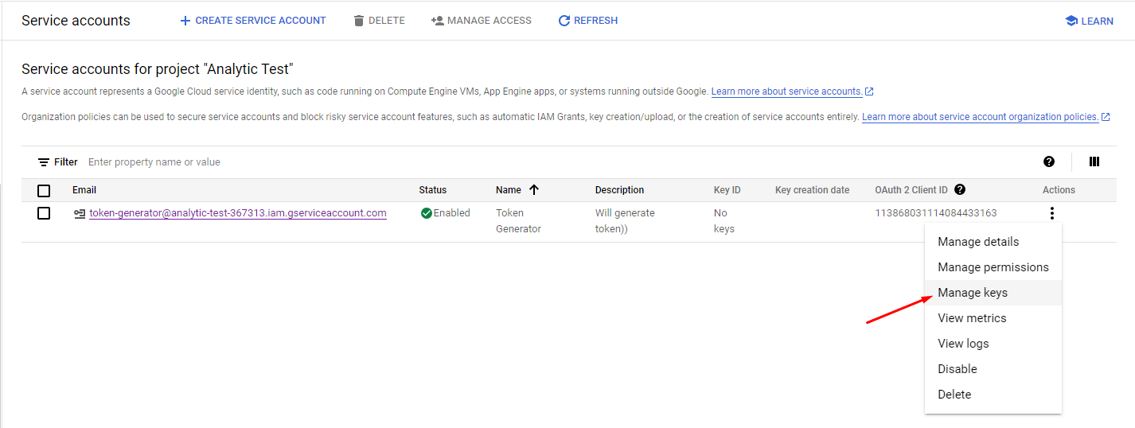Click the Email column header
The width and height of the screenshot is (1135, 428).
point(84,190)
